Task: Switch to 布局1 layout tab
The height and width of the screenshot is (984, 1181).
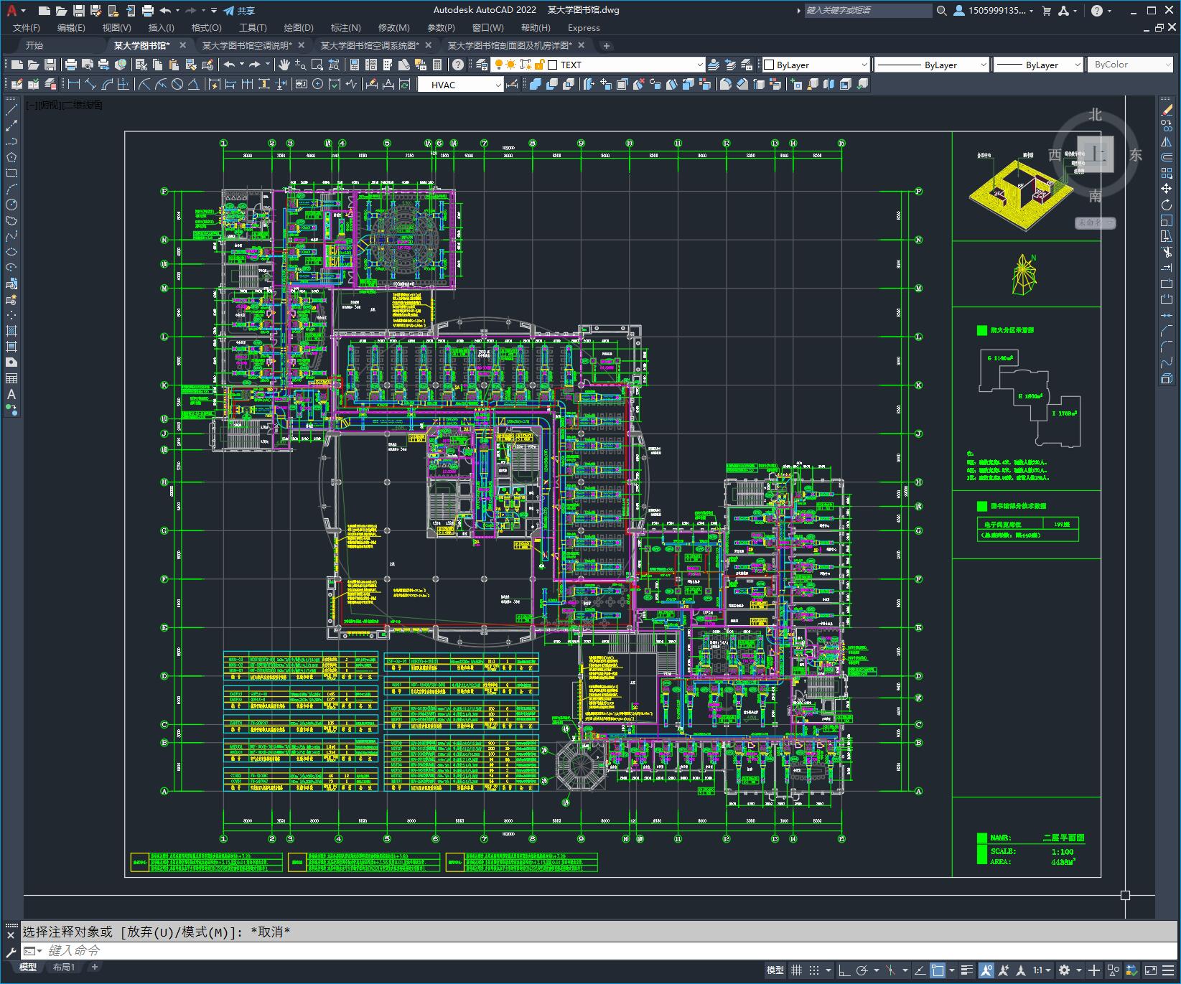Action: click(x=64, y=967)
